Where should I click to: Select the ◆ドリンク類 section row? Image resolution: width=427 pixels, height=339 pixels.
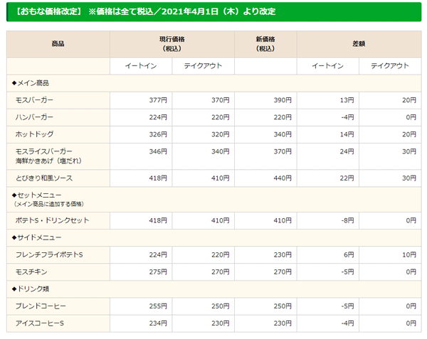click(213, 289)
